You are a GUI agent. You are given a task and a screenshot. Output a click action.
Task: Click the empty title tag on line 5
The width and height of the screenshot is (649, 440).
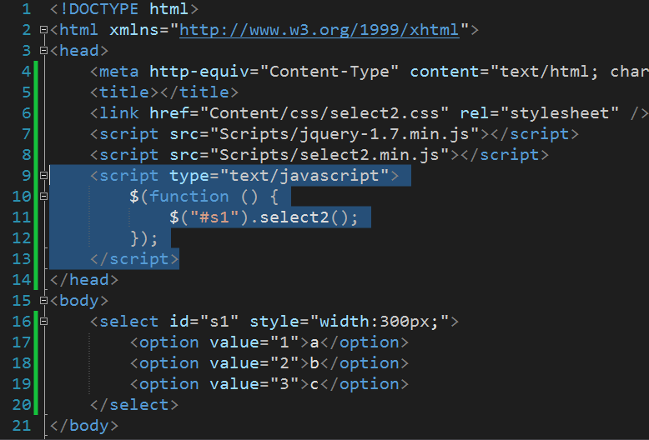pyautogui.click(x=164, y=92)
